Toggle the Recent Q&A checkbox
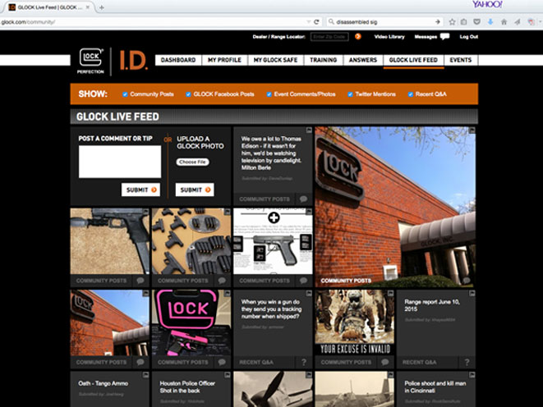The width and height of the screenshot is (543, 407). point(411,94)
